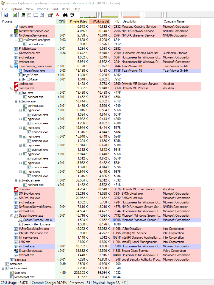
Task: Click the mqsvc.exe process icon
Action: [x=16, y=27]
